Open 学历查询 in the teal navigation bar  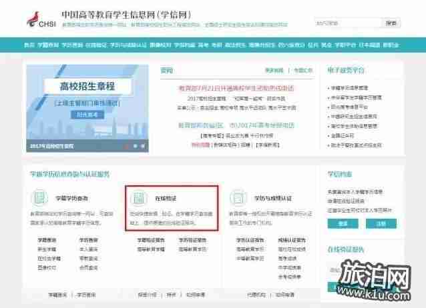[x=72, y=45]
